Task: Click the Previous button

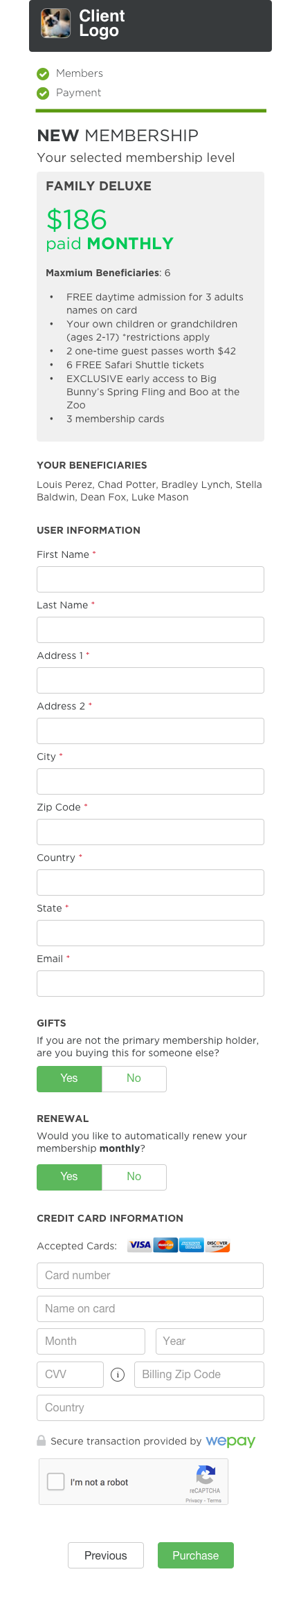Action: pyautogui.click(x=106, y=1555)
